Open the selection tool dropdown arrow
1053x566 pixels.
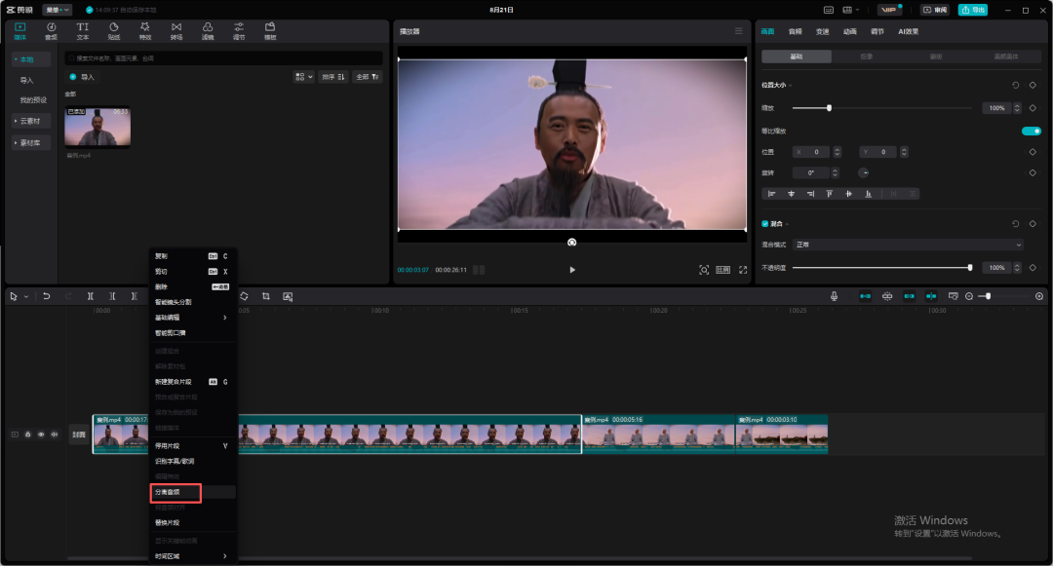pos(26,296)
